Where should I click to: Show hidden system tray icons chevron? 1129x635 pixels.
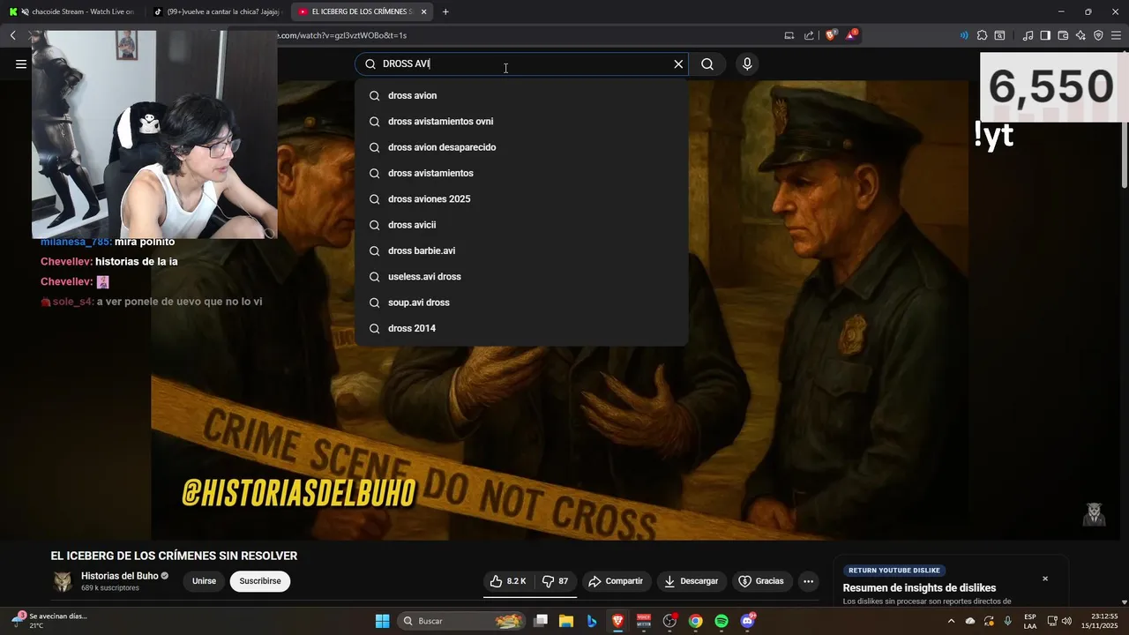click(951, 621)
